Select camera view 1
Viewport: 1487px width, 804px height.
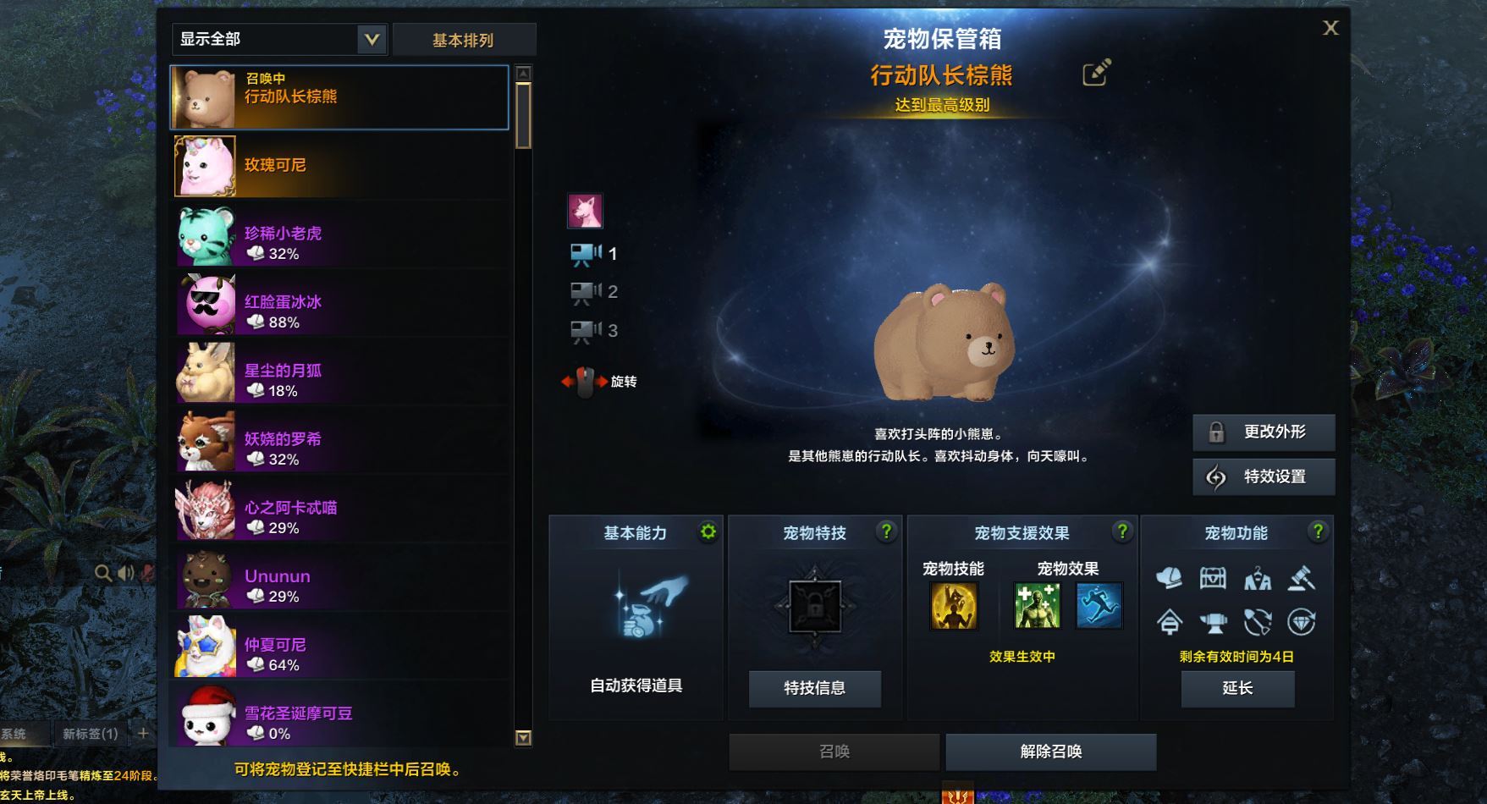(594, 253)
